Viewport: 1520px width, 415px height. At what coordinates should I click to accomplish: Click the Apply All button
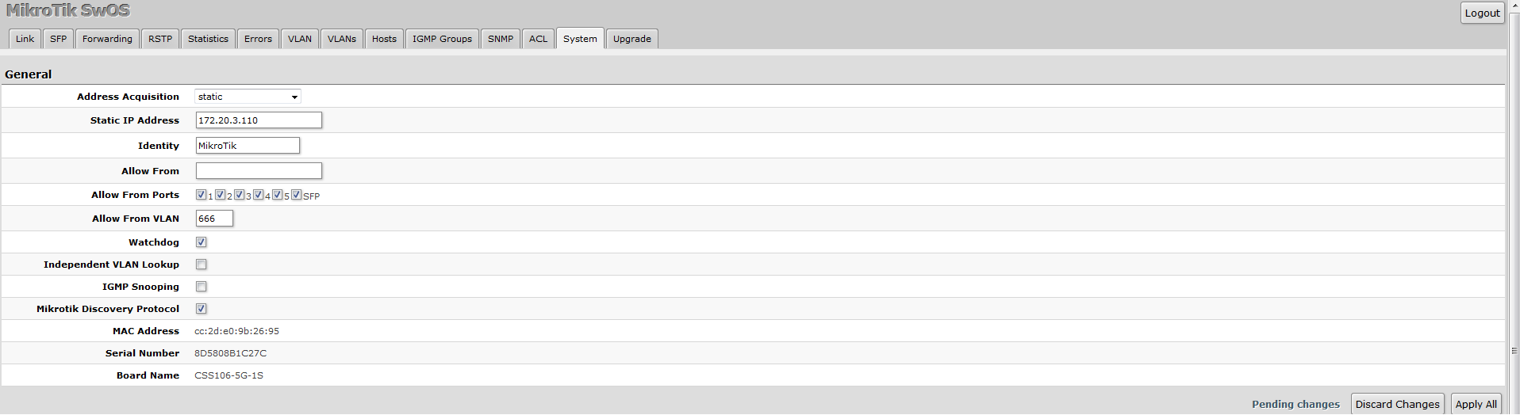click(x=1476, y=404)
